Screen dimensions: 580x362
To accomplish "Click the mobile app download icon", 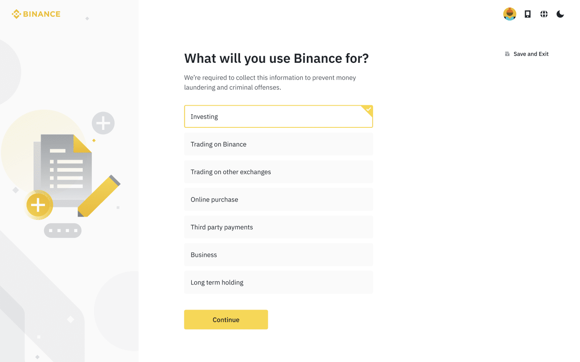I will click(x=528, y=14).
